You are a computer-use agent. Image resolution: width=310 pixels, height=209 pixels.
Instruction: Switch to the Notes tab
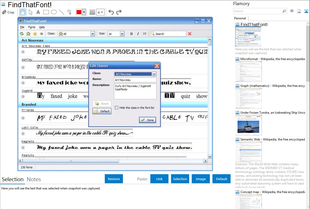pos(34,179)
